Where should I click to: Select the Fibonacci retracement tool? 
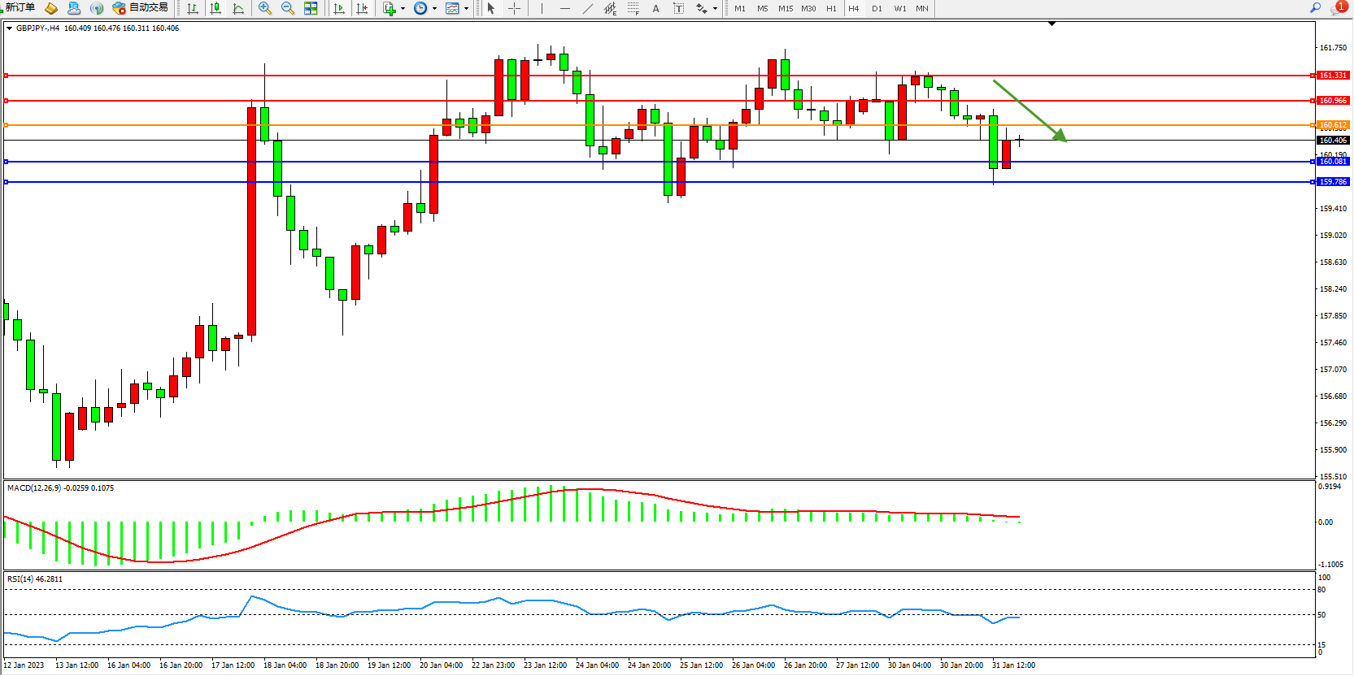[633, 8]
